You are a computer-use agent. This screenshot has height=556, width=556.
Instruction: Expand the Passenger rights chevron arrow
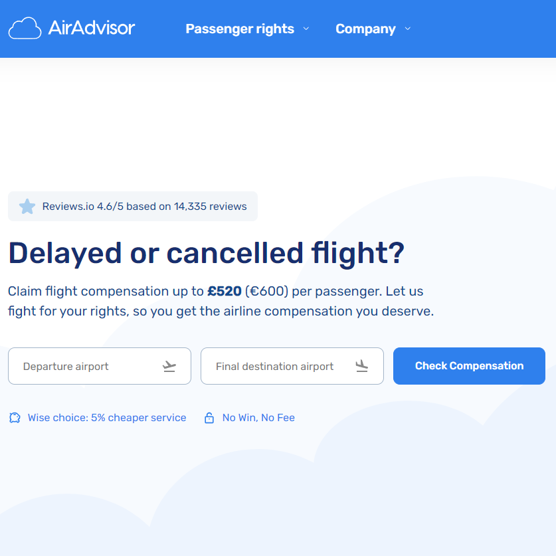tap(306, 29)
